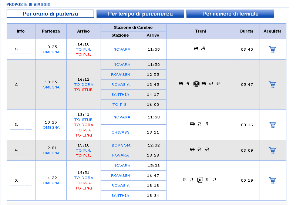The height and width of the screenshot is (205, 296).
Task: Select Per orario di partenza tab
Action: tap(50, 14)
